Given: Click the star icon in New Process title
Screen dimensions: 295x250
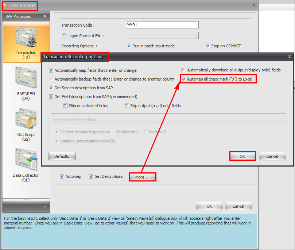Looking at the screenshot, I should point(5,5).
